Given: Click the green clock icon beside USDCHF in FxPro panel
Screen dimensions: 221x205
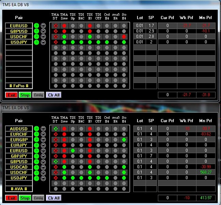Looking at the screenshot, I should [x=36, y=37].
